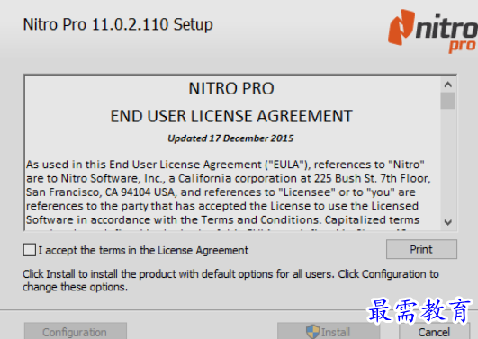Click the blue Chinese watermark text
The width and height of the screenshot is (478, 339).
[x=419, y=310]
